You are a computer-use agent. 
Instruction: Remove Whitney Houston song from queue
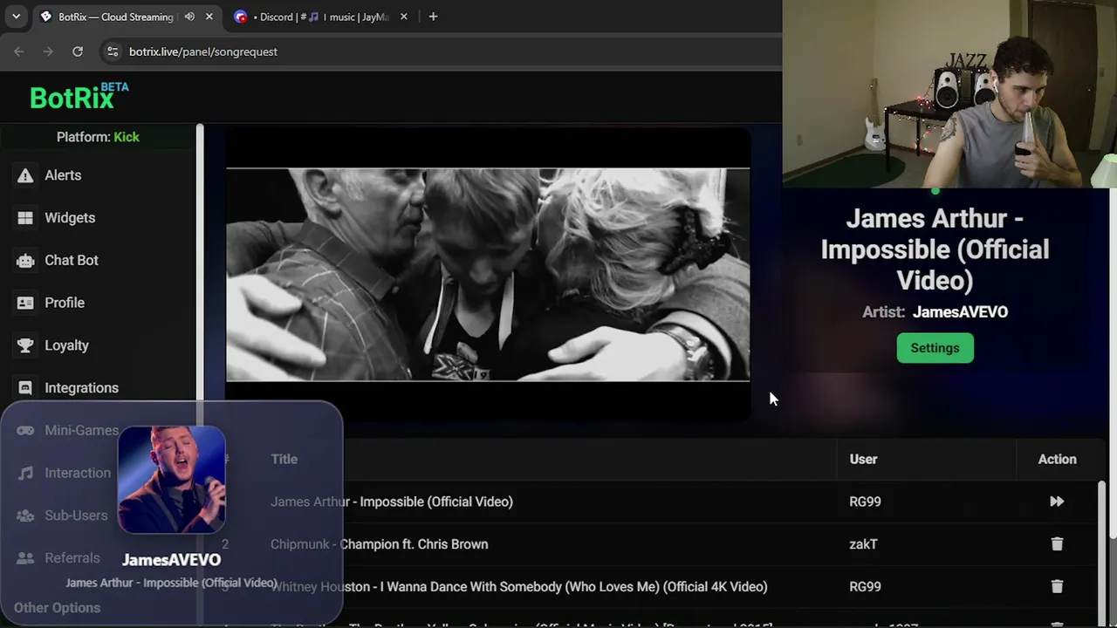tap(1057, 587)
